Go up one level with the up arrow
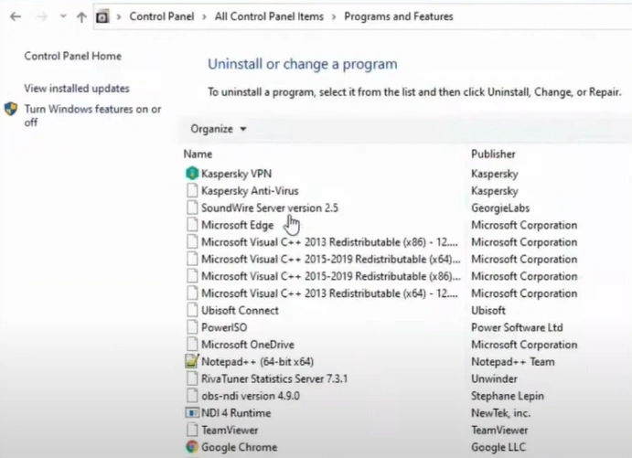Viewport: 632px width, 458px height. (x=81, y=17)
